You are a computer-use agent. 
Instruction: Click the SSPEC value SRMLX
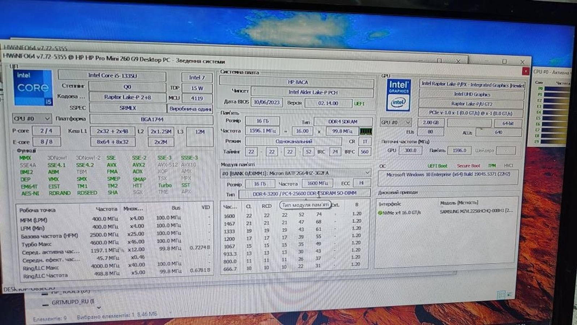pyautogui.click(x=128, y=108)
